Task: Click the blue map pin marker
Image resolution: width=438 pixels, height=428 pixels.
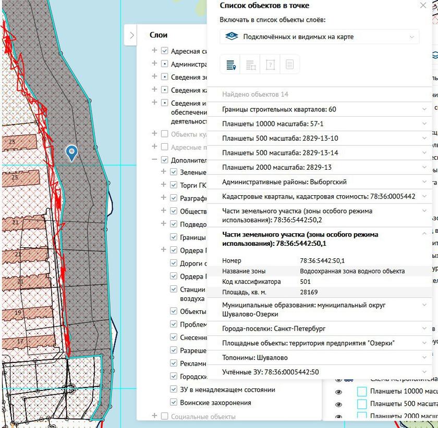Action: 72,153
